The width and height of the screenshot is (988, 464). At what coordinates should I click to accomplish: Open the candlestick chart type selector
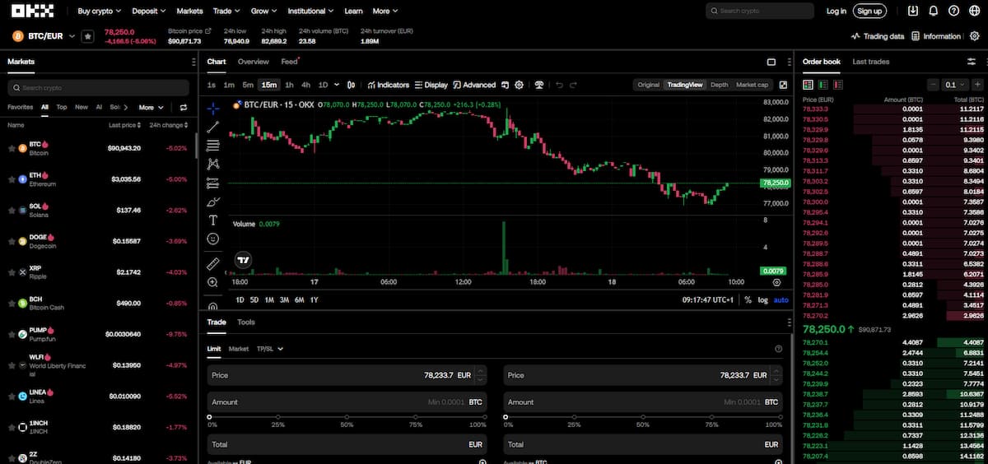point(352,85)
